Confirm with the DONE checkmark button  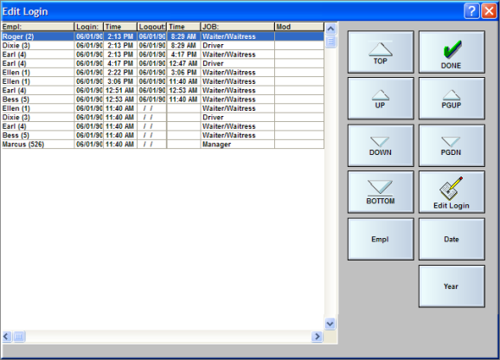pyautogui.click(x=452, y=52)
